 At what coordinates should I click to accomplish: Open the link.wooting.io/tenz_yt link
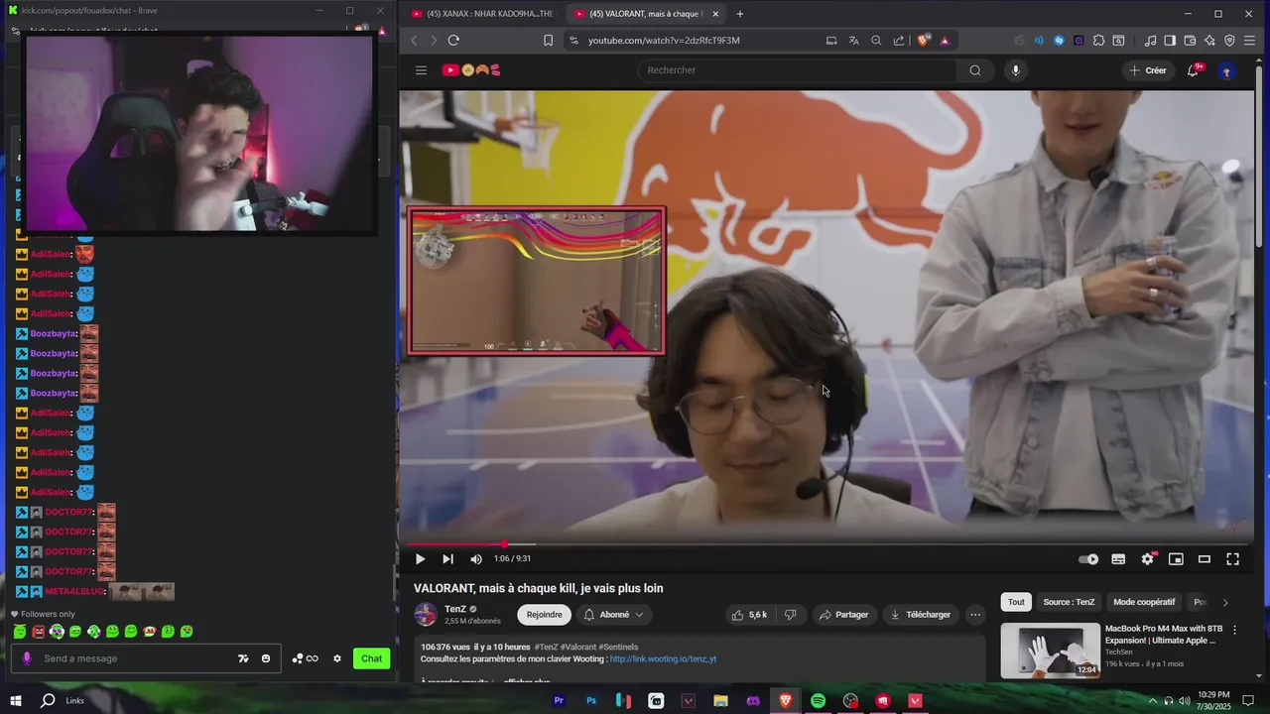[x=663, y=658]
